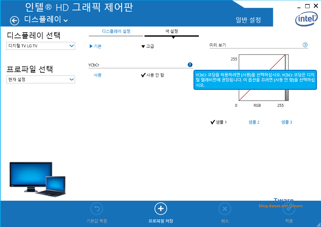Viewport: 321px width, 227px height.
Task: Click the 미리 보기 heading text
Action: coord(218,45)
